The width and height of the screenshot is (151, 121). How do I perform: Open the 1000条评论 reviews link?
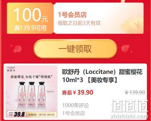[x=75, y=105]
